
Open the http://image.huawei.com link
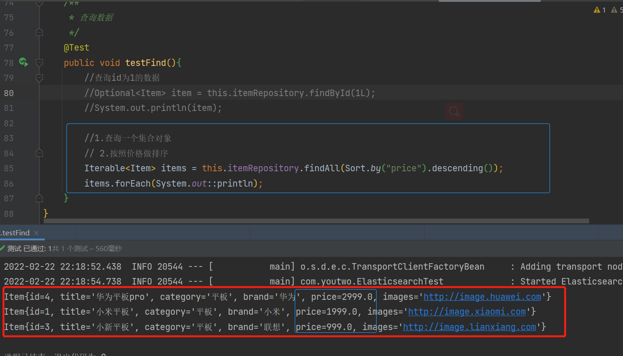pos(482,297)
